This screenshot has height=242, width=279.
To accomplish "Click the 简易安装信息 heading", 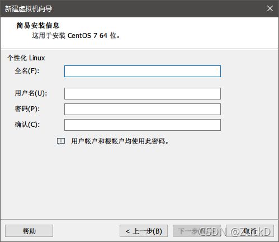I will (38, 26).
